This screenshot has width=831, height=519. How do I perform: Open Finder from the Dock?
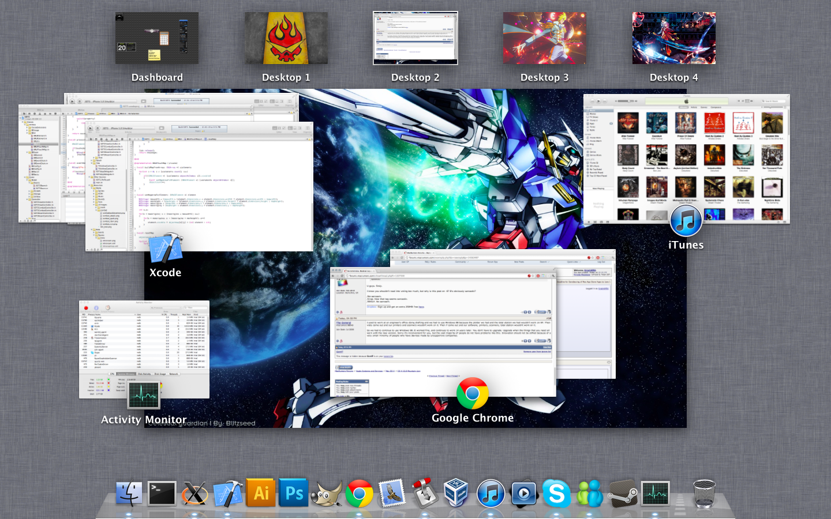coord(129,494)
